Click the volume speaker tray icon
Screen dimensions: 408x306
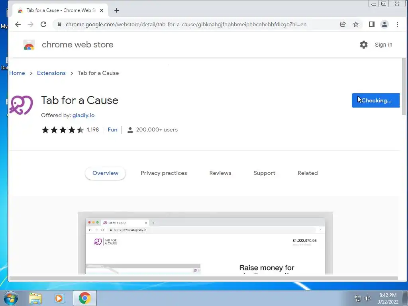[x=367, y=298]
